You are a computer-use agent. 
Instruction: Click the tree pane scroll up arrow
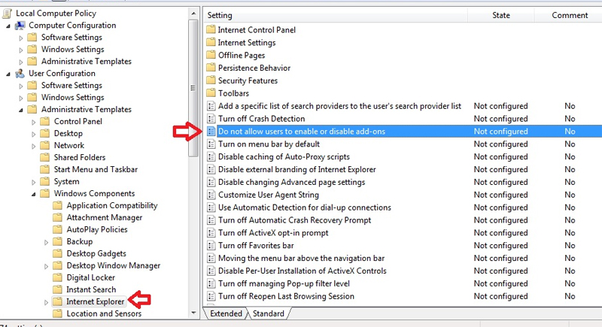193,14
